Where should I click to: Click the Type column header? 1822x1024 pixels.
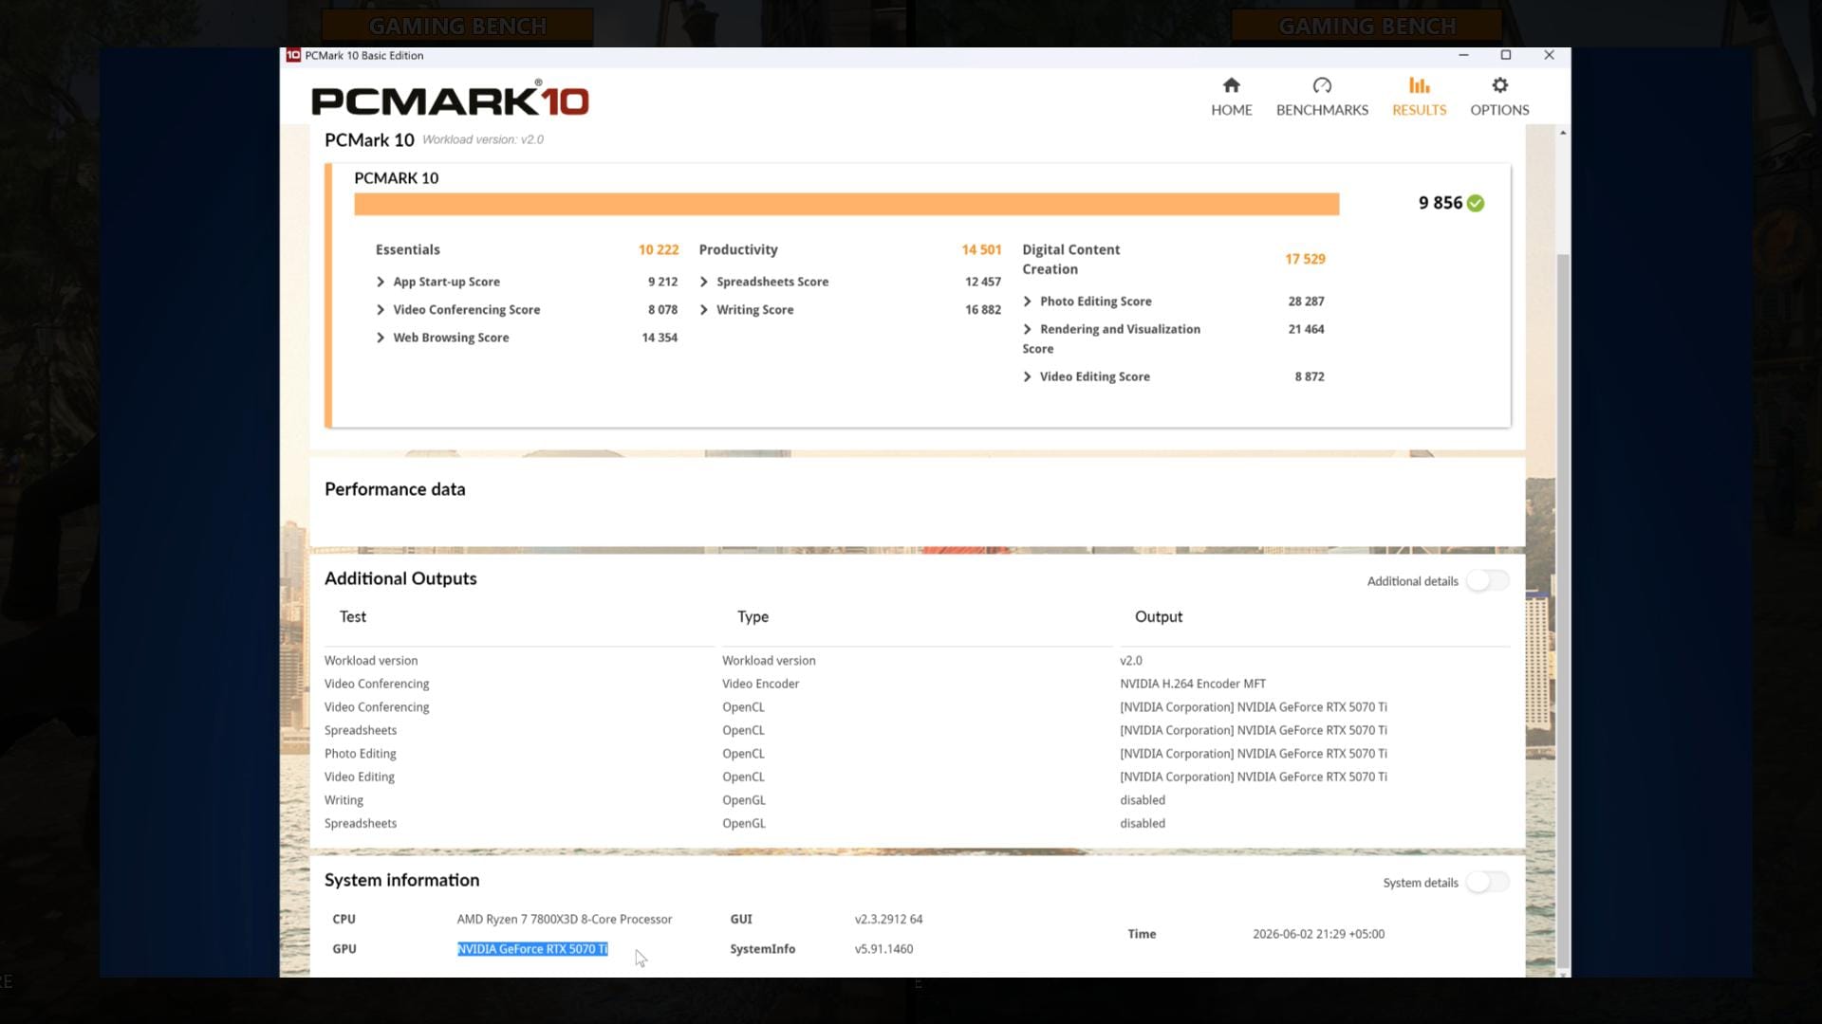753,616
